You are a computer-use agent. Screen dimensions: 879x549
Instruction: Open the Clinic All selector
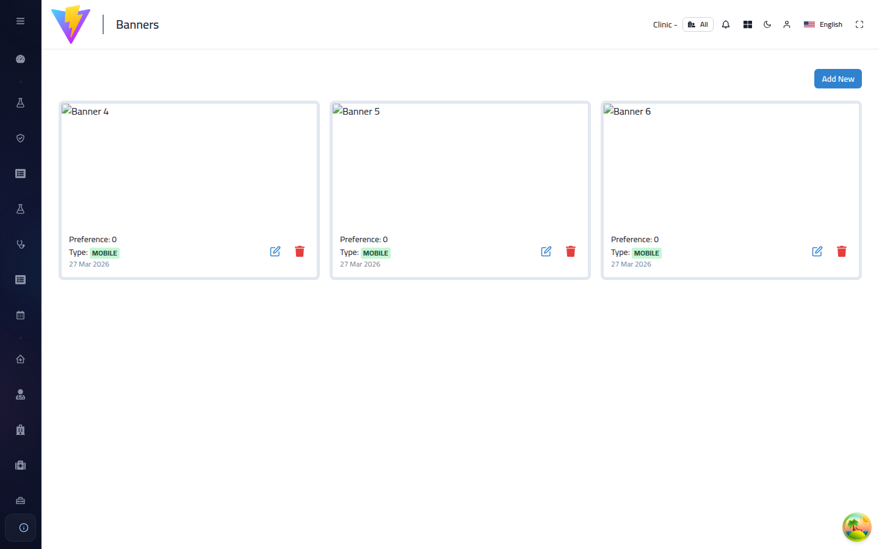coord(698,24)
